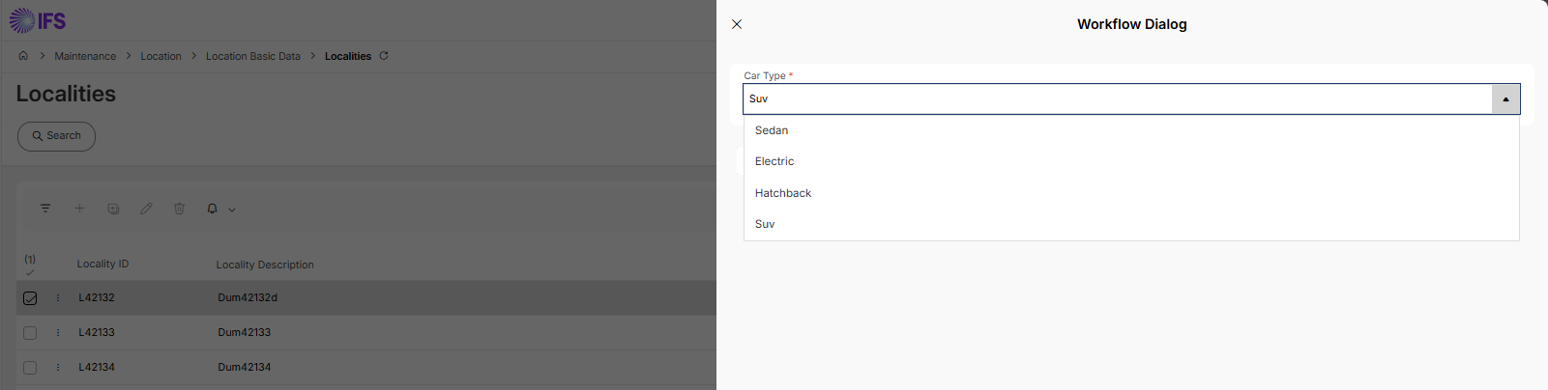The width and height of the screenshot is (1548, 390).
Task: Edit the selected locality with the pencil icon
Action: [146, 209]
